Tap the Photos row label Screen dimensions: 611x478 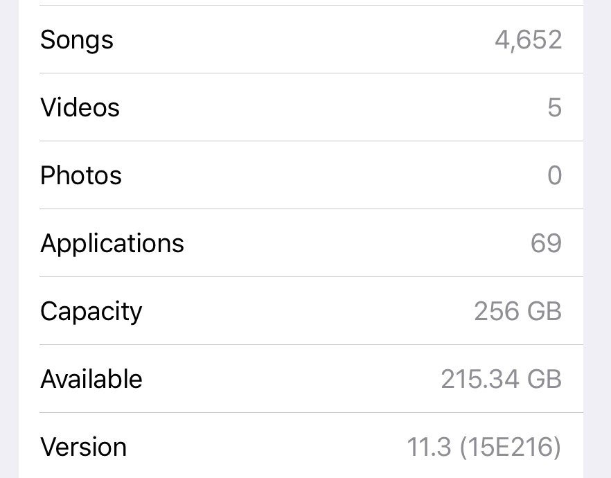pos(81,175)
